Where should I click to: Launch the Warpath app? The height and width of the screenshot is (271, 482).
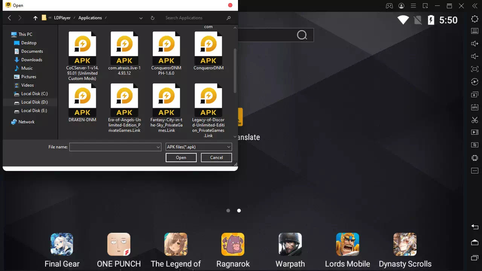coord(290,244)
